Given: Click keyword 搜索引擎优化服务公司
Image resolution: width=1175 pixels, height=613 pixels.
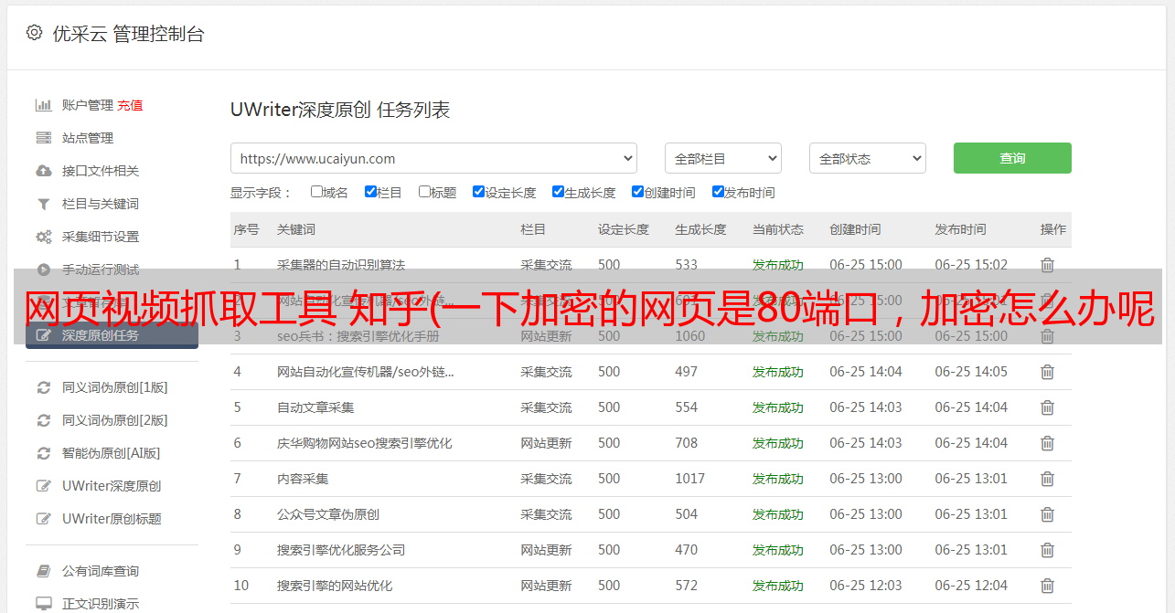Looking at the screenshot, I should coord(341,550).
